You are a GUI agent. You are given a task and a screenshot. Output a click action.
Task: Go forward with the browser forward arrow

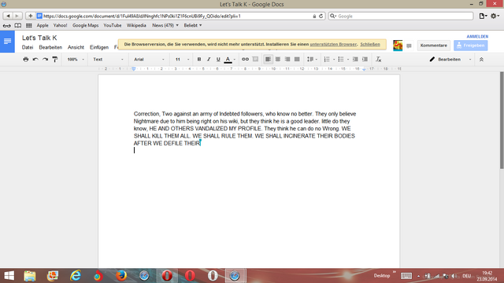click(x=17, y=16)
